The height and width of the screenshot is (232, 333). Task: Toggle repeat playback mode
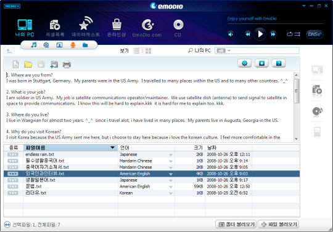(x=290, y=34)
